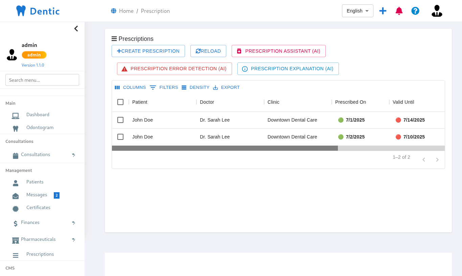Click the blue plus icon in header
Screen dimensions: 462x276
383,11
